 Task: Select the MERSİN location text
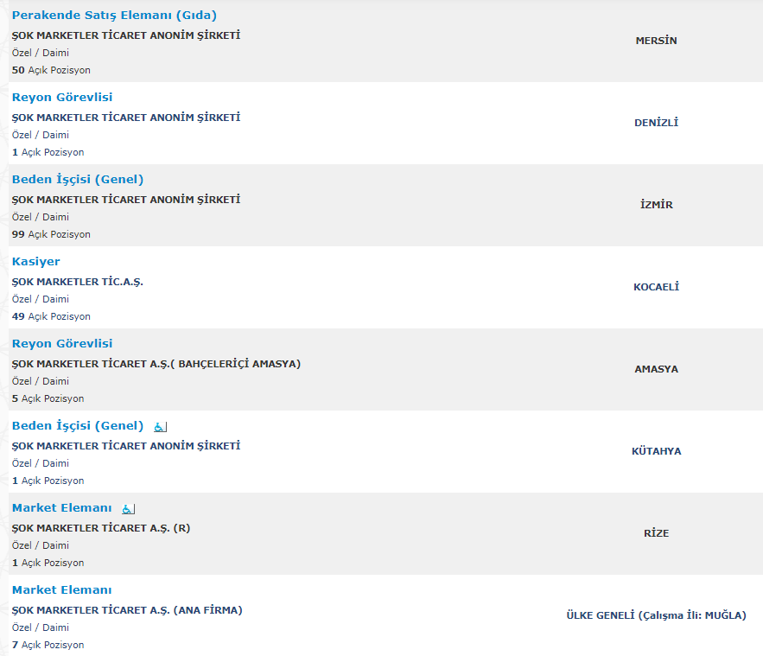pyautogui.click(x=656, y=41)
